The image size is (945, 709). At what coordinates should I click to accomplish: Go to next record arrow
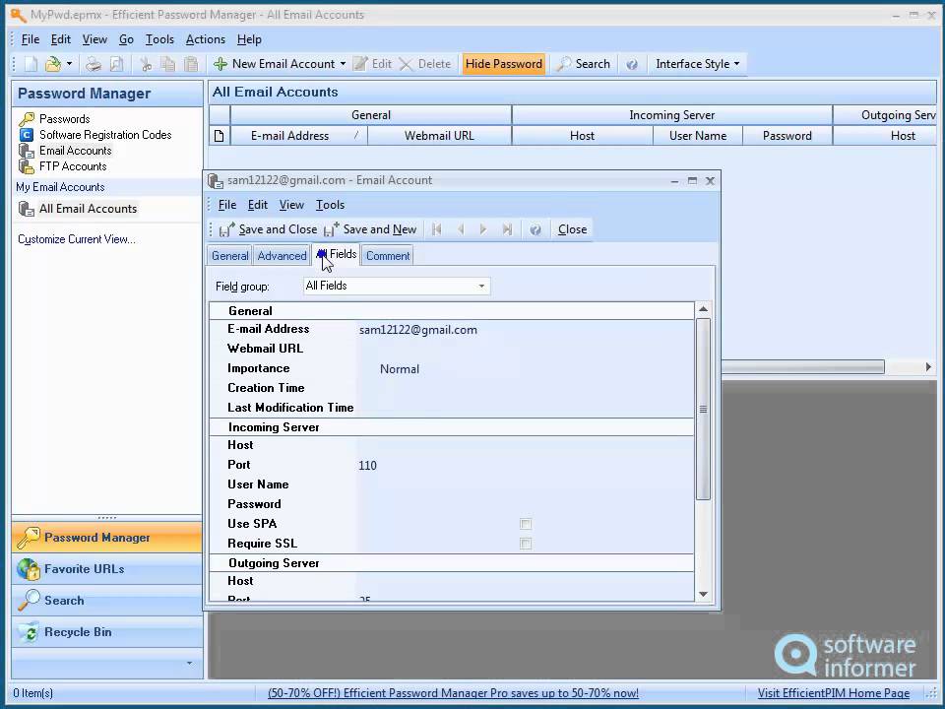[x=482, y=229]
